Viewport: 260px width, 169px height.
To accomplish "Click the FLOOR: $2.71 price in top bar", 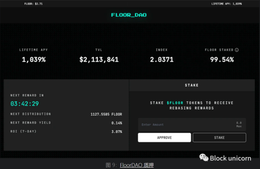I will click(33, 4).
